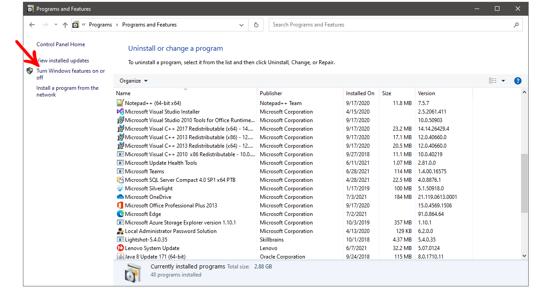539x290 pixels.
Task: Click the Java 8 Update icon
Action: point(120,256)
